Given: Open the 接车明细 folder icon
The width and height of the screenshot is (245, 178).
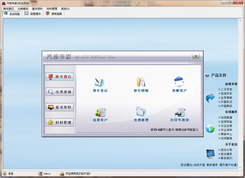Looking at the screenshot, I should coord(140,82).
